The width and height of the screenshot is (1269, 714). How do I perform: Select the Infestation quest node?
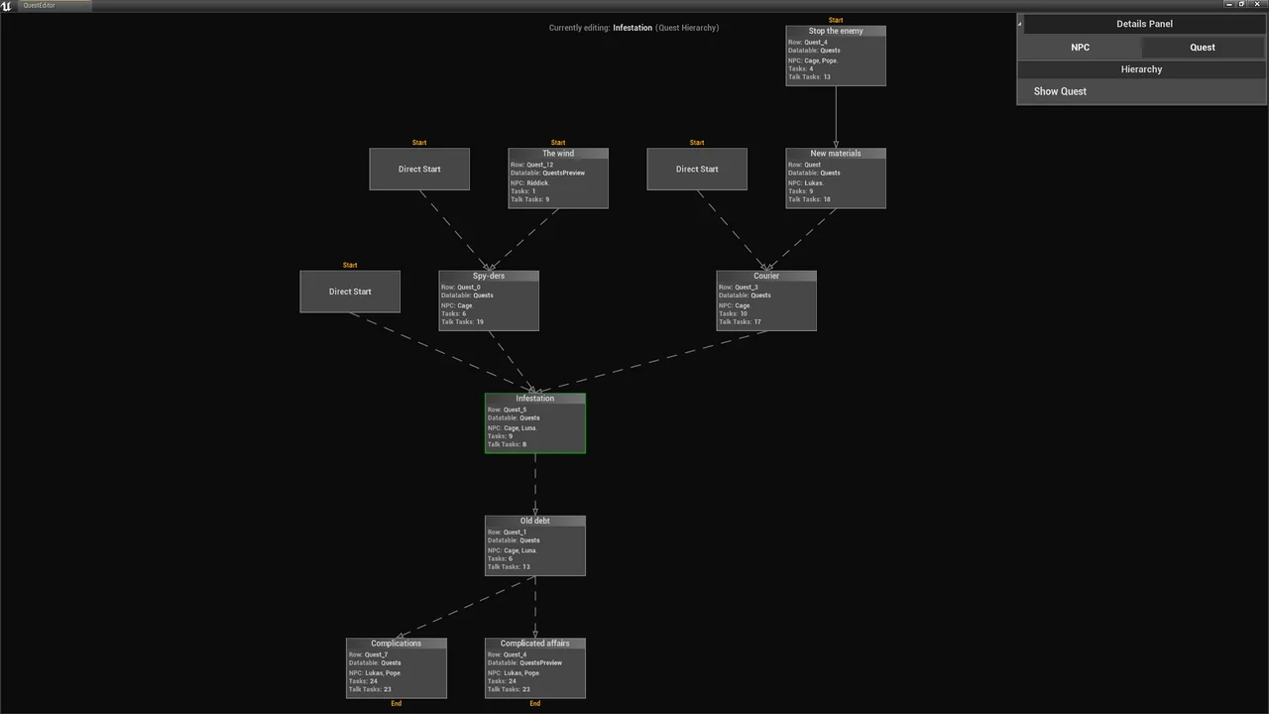click(534, 423)
